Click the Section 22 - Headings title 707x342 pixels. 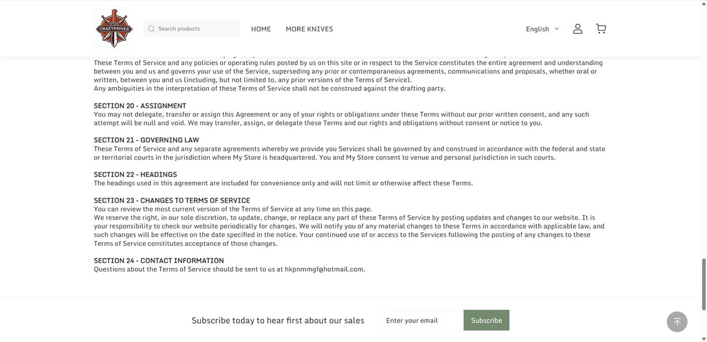coord(135,174)
